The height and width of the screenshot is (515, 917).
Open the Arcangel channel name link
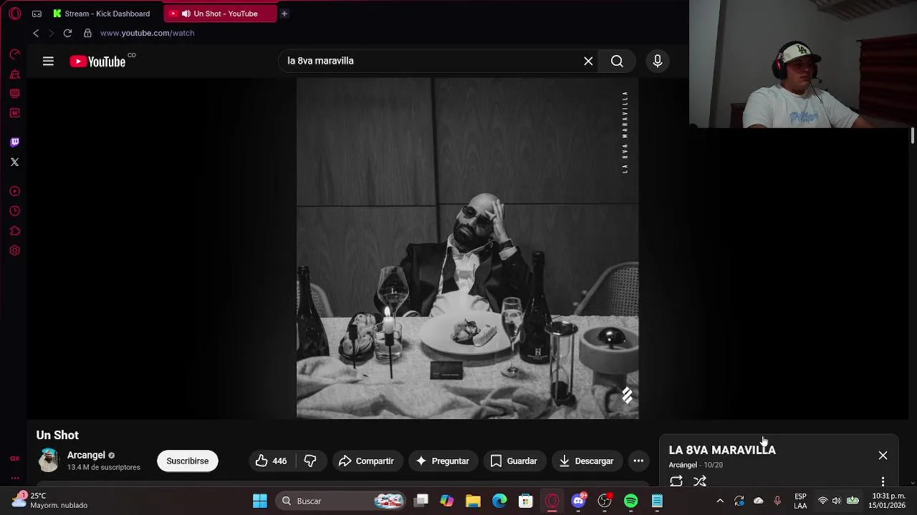[86, 455]
